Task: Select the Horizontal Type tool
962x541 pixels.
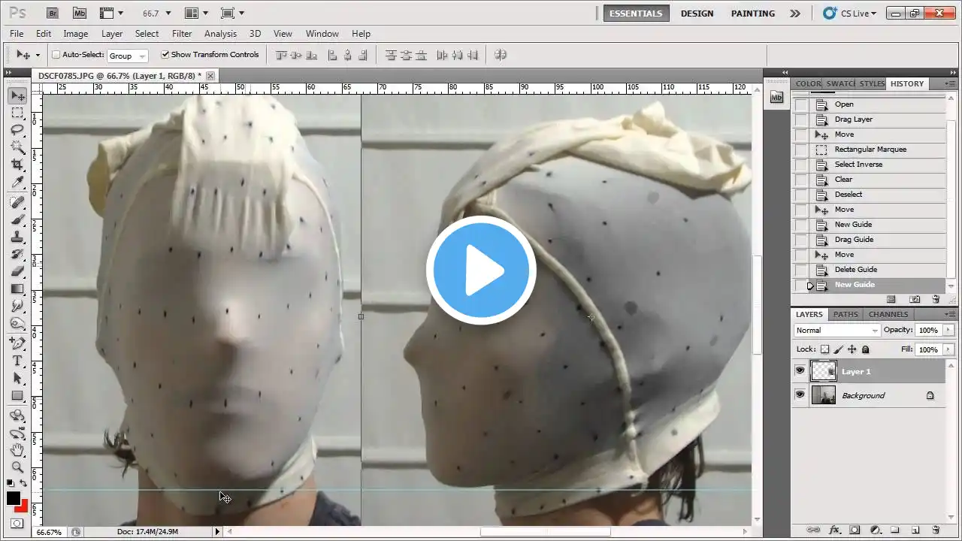Action: 17,361
